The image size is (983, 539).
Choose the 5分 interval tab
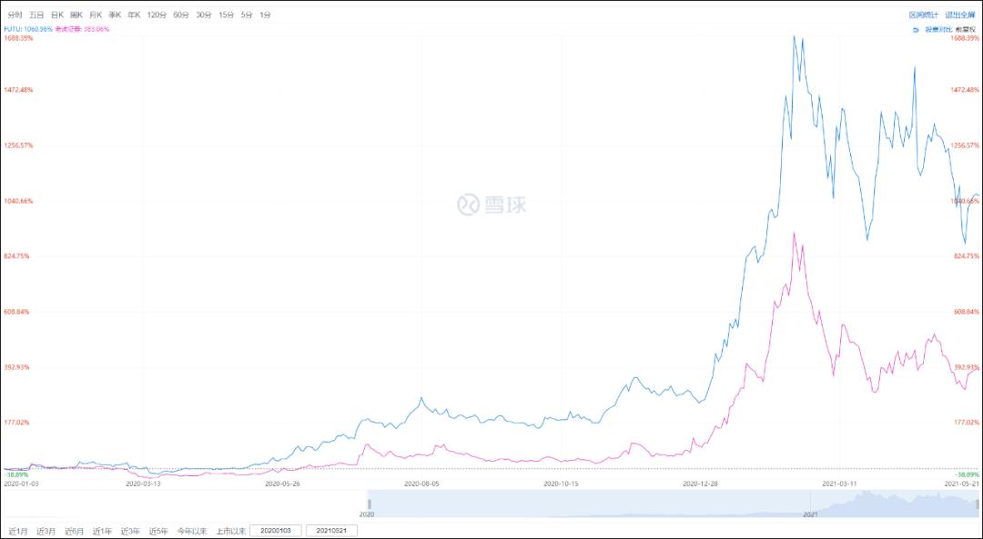(246, 15)
